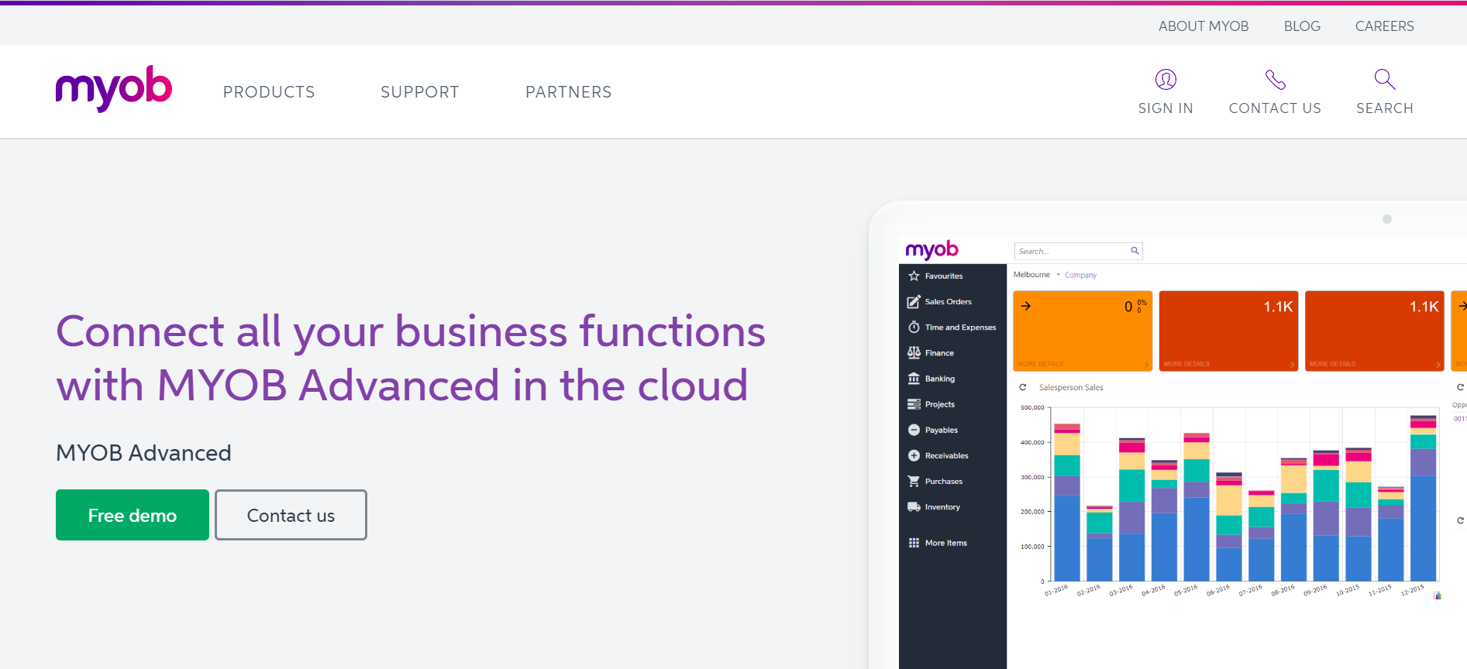Click the Receivables plus icon

tap(914, 455)
